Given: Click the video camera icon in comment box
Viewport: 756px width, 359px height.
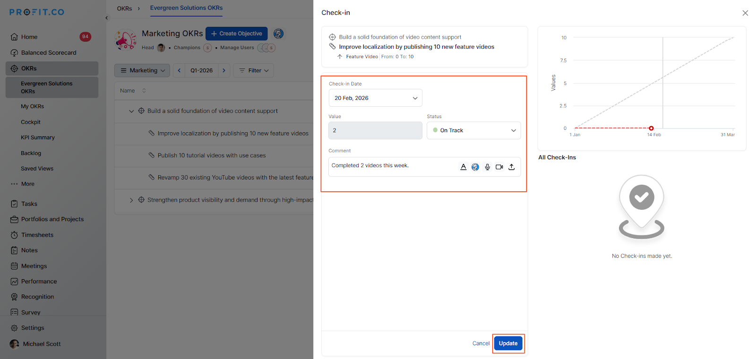Looking at the screenshot, I should click(x=499, y=167).
